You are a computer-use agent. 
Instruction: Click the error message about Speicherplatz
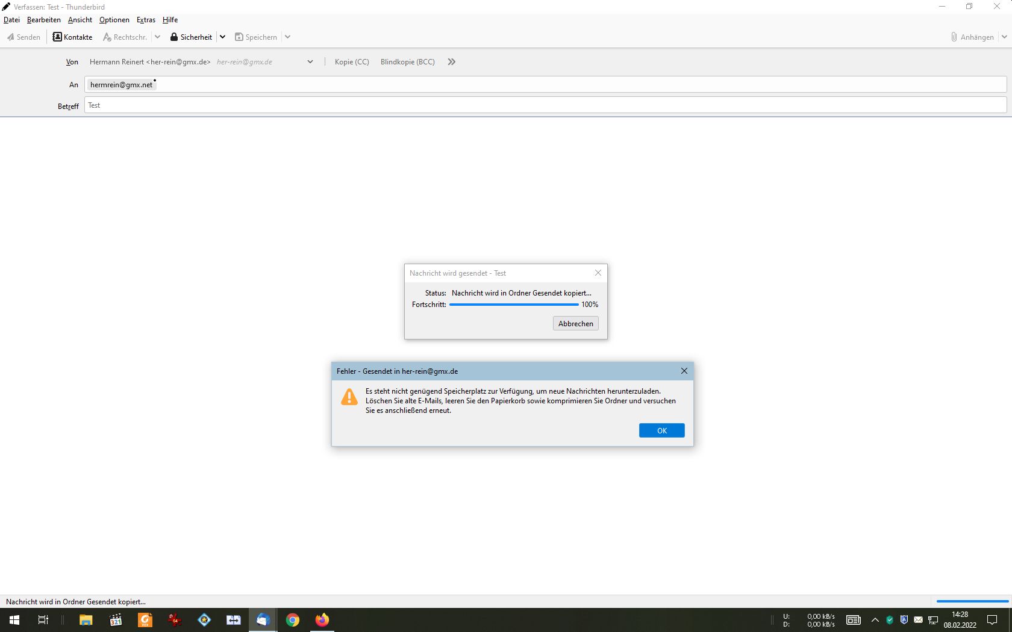coord(520,401)
